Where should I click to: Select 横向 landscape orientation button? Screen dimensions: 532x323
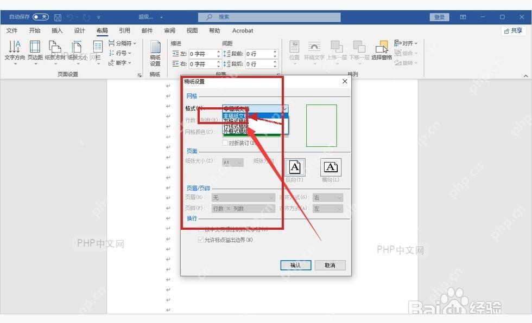tap(331, 167)
